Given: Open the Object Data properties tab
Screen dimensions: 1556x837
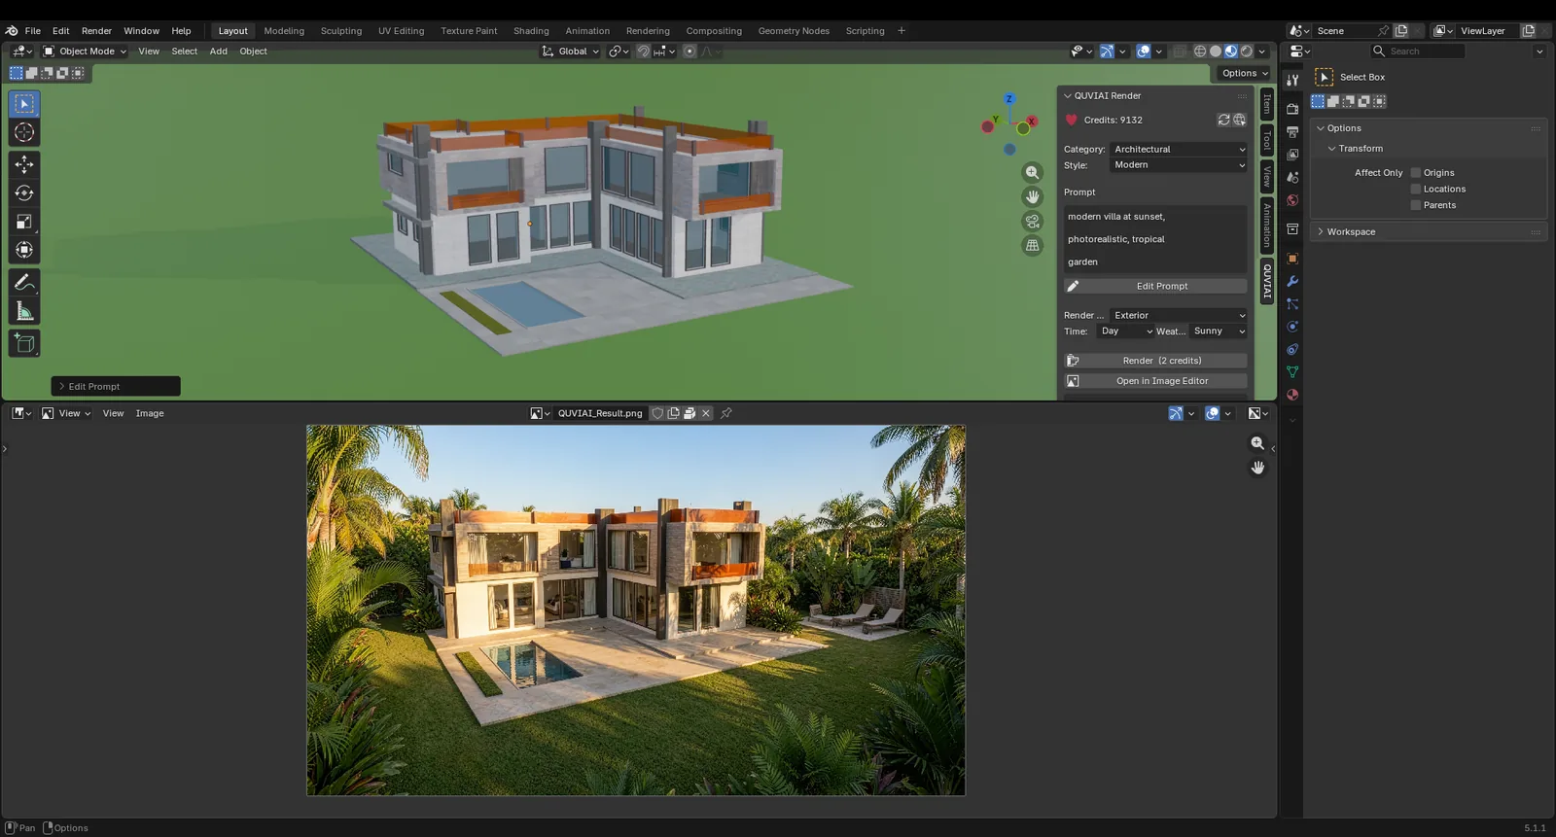Looking at the screenshot, I should click(x=1292, y=372).
